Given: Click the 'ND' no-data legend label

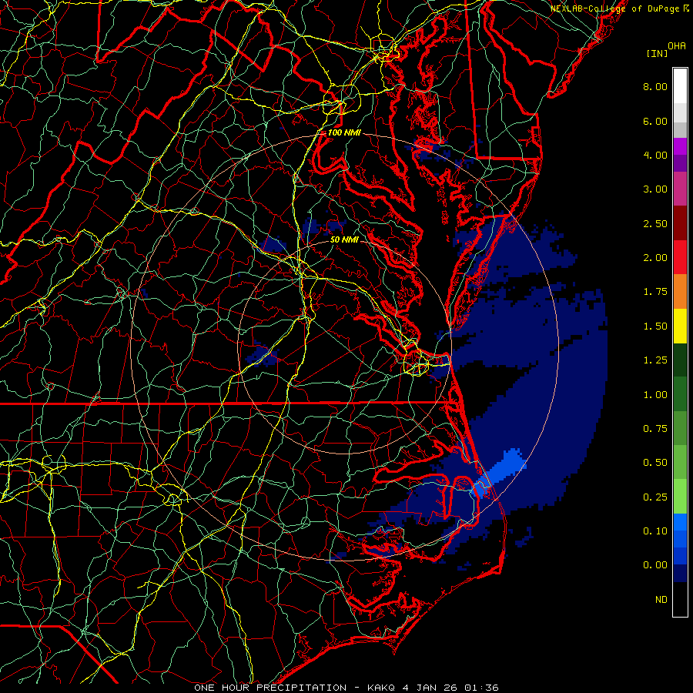Looking at the screenshot, I should (x=661, y=600).
